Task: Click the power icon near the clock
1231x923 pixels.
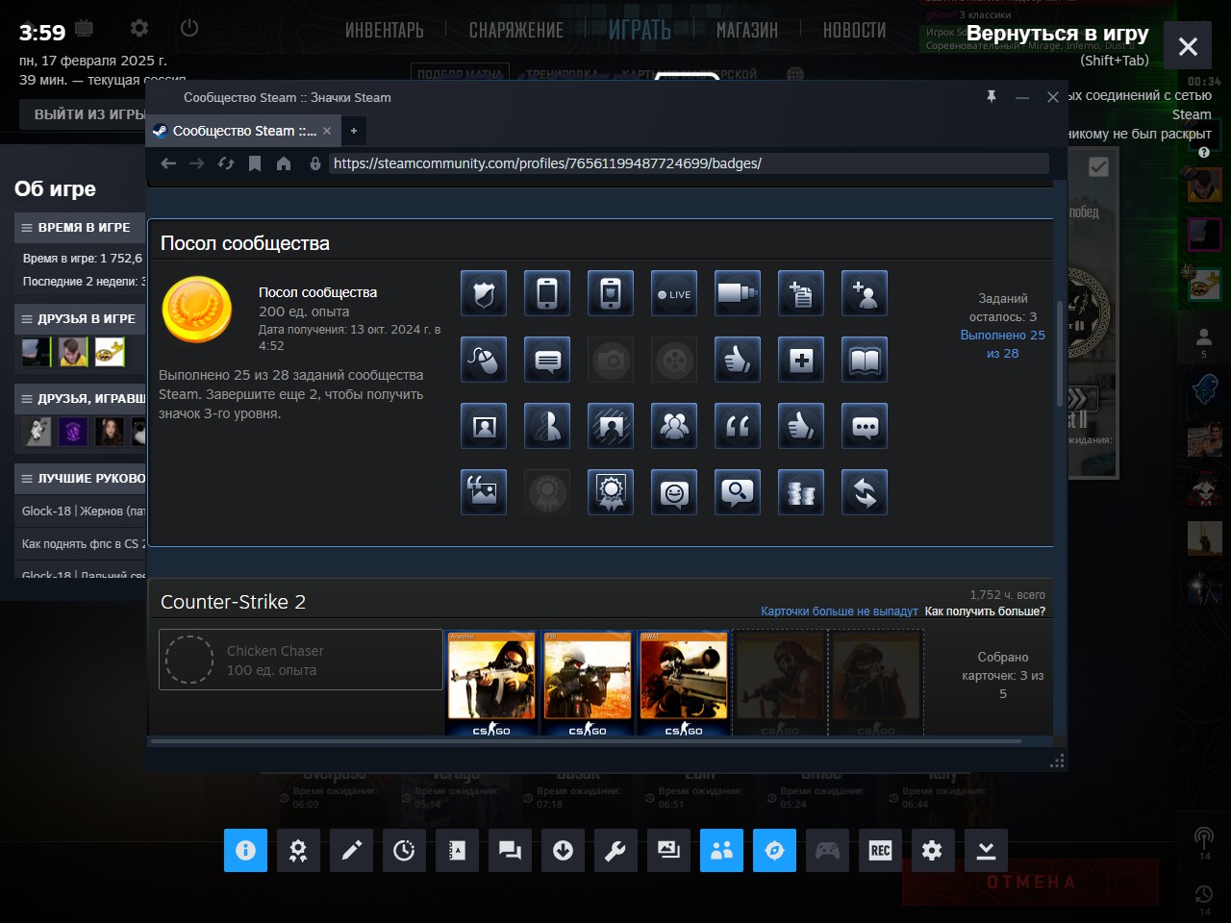Action: pos(189,28)
